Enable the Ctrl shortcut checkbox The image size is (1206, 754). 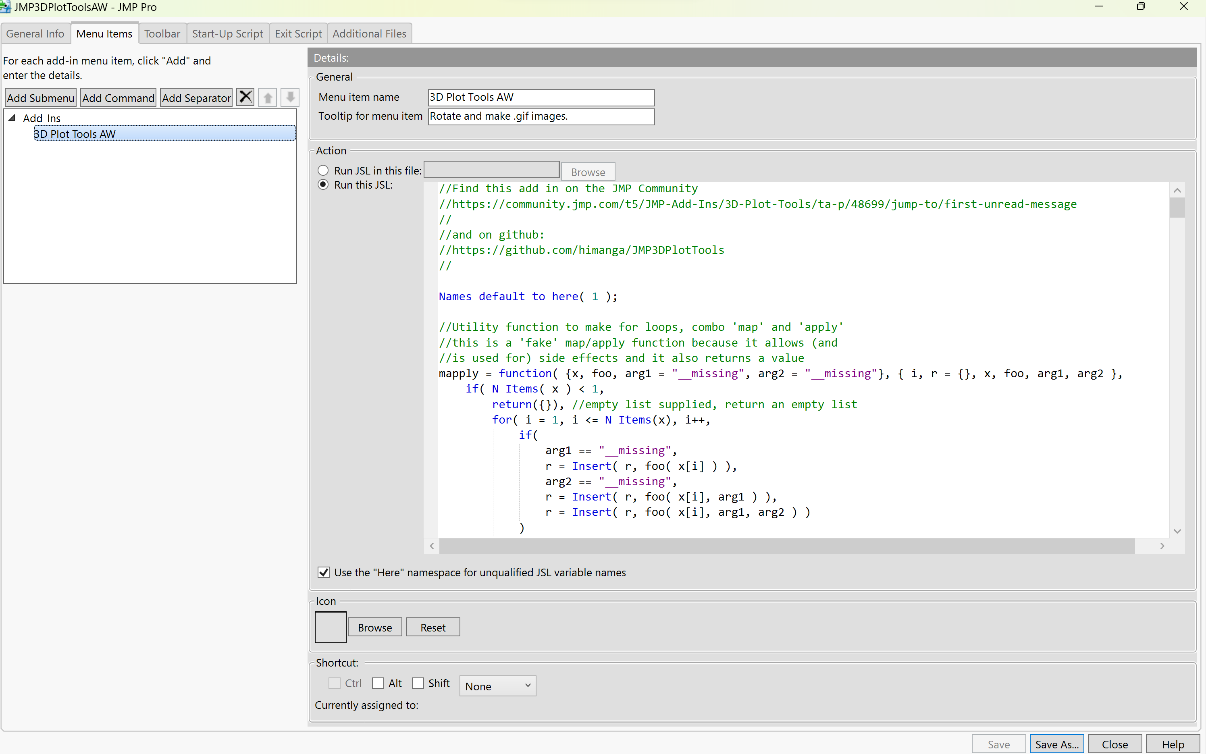(334, 683)
